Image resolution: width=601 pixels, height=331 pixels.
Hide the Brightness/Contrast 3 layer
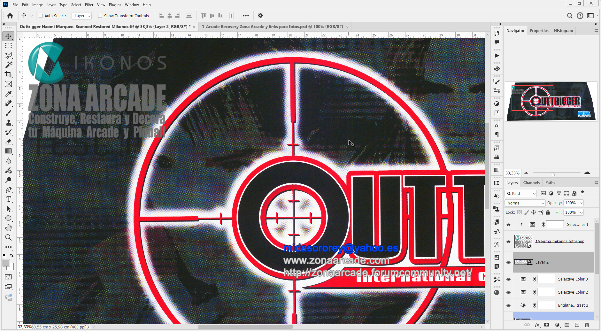(508, 305)
